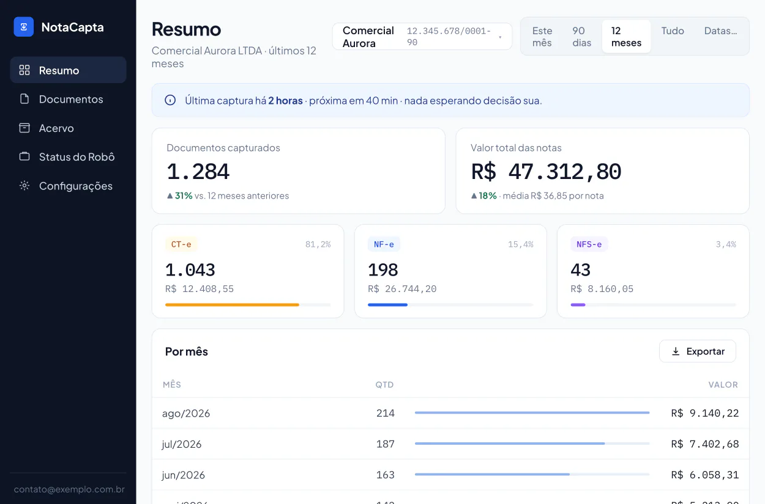Viewport: 765px width, 504px height.
Task: Click the MÊS column header
Action: pos(172,385)
